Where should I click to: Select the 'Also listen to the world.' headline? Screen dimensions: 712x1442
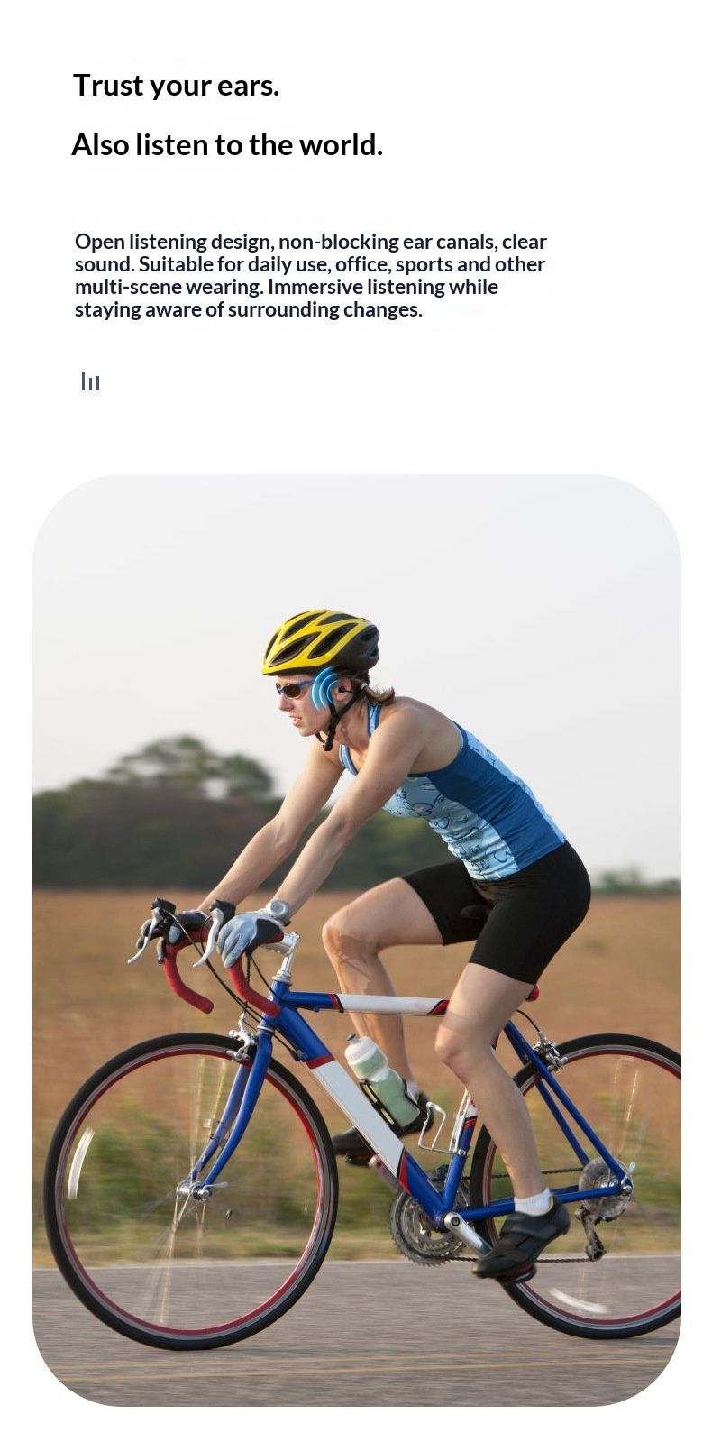coord(227,144)
